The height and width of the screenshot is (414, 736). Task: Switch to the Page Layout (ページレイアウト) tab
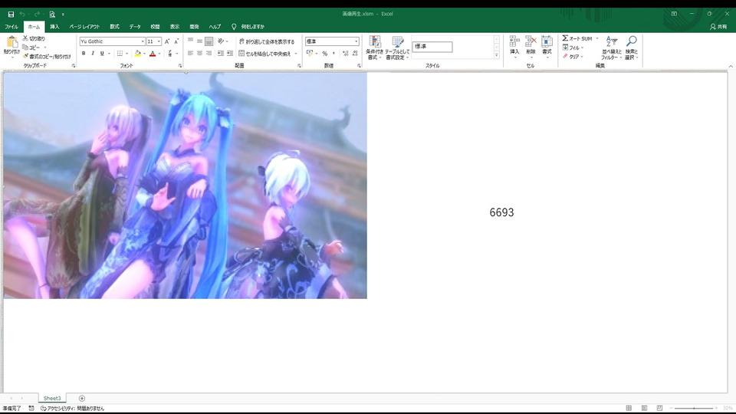pos(84,27)
